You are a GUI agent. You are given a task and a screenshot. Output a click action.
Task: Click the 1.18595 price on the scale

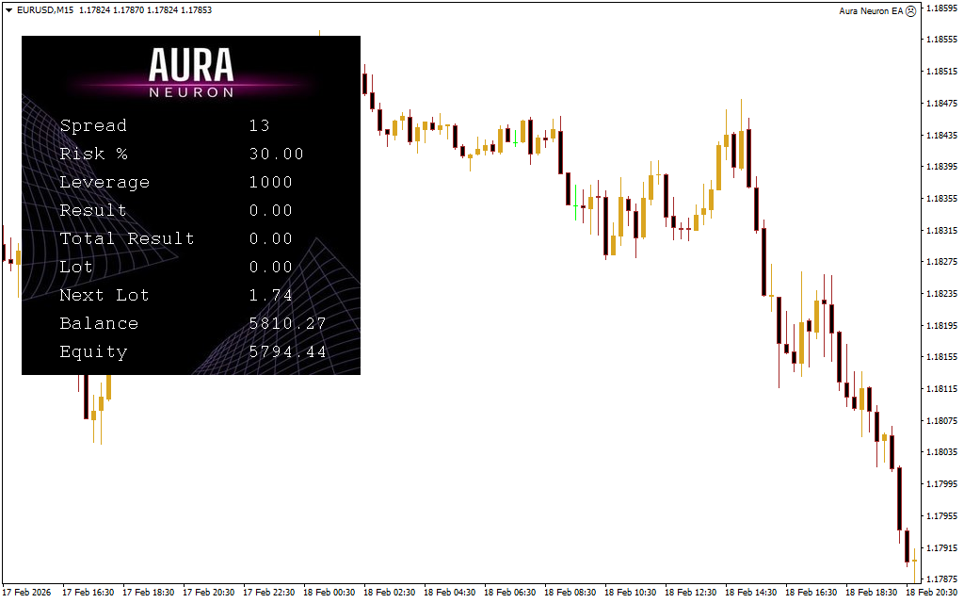[941, 8]
